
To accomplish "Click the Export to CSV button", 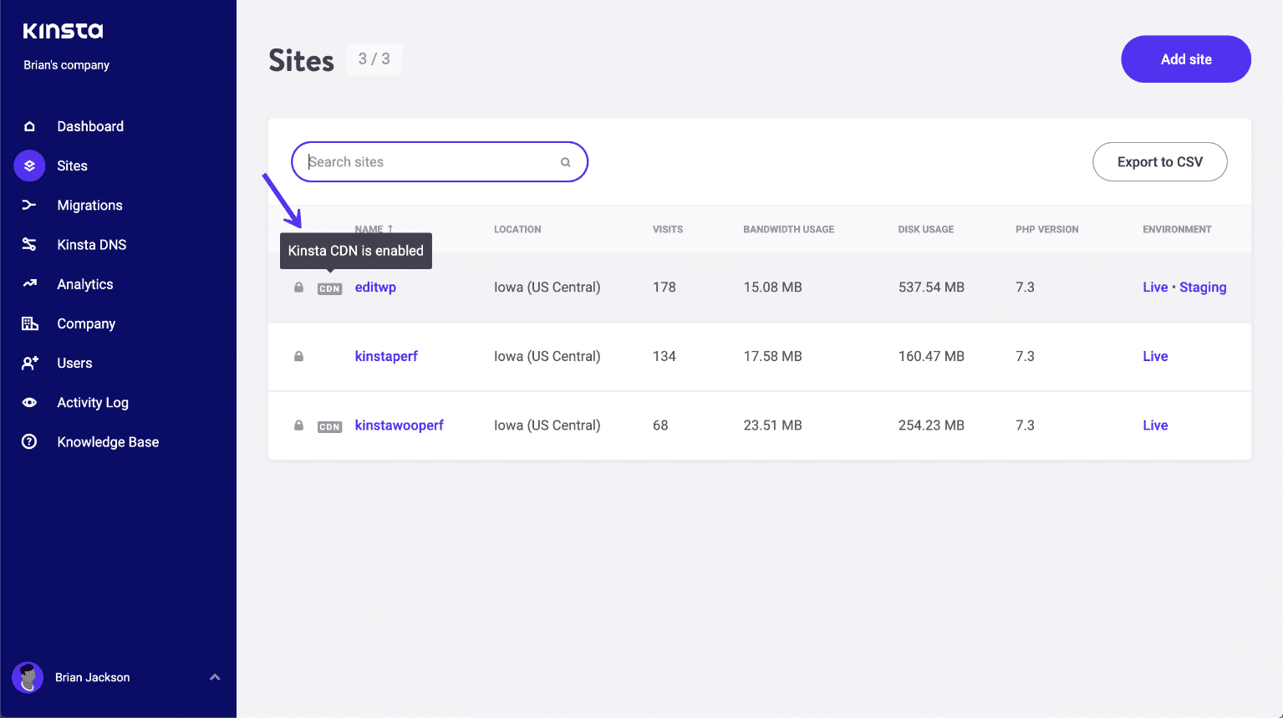I will pos(1159,161).
